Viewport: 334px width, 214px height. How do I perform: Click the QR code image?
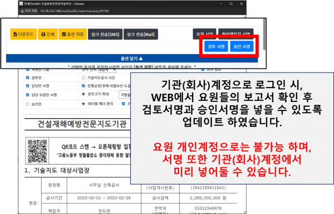click(37, 151)
